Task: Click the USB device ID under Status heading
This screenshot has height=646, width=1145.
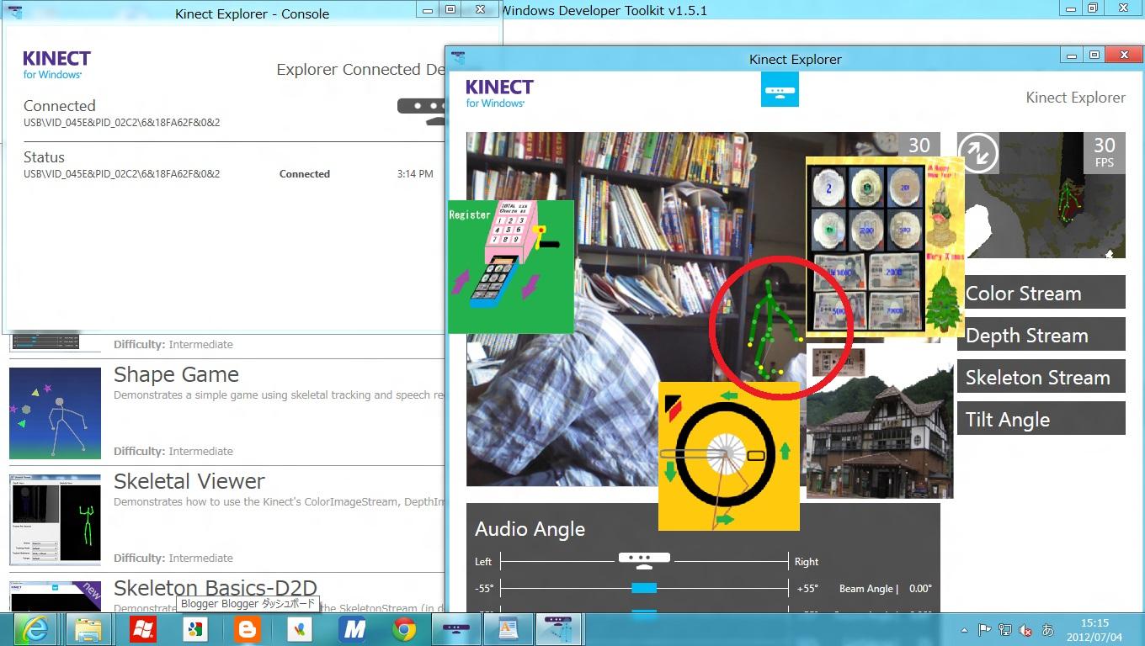Action: [121, 174]
